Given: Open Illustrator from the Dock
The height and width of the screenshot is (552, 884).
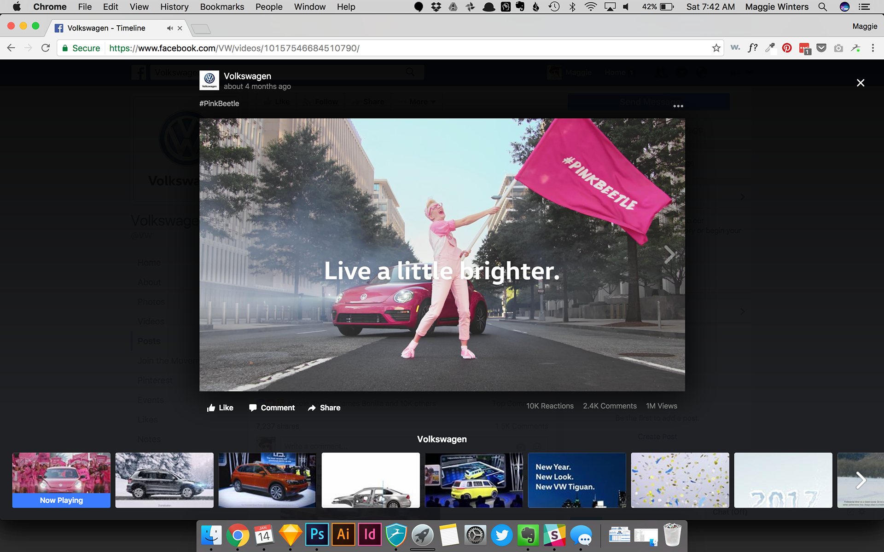Looking at the screenshot, I should (x=343, y=535).
